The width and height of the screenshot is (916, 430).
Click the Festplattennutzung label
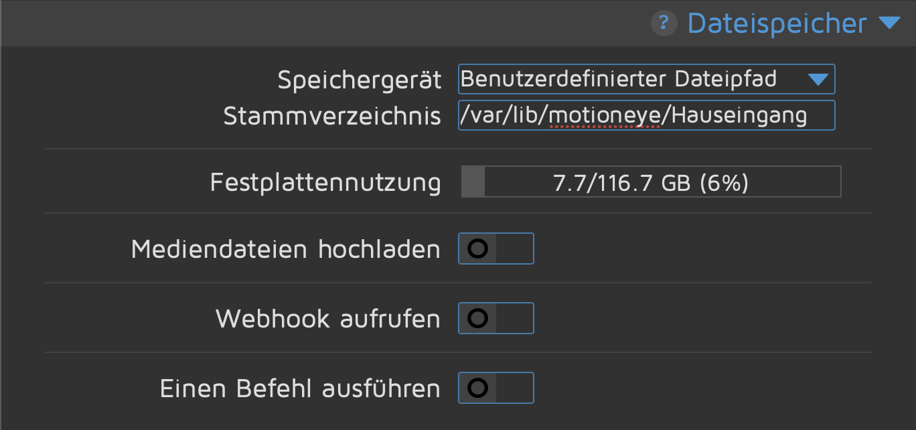tap(325, 182)
